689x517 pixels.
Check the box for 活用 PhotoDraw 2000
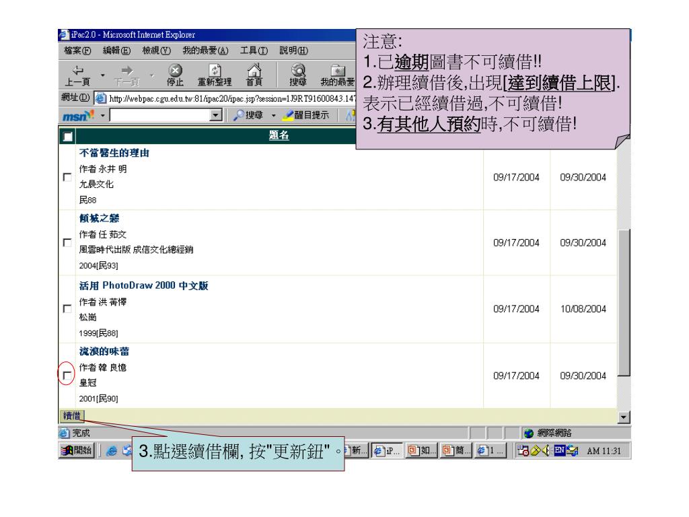click(x=67, y=308)
